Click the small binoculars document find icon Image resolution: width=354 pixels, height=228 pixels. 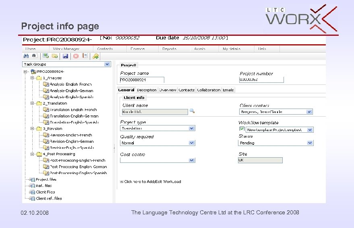tap(34, 55)
